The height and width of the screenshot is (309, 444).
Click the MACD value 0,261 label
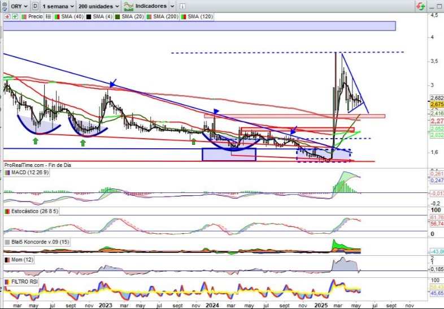pyautogui.click(x=437, y=174)
